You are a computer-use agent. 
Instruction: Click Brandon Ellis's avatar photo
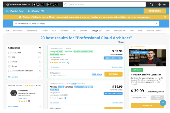pyautogui.click(x=14, y=93)
